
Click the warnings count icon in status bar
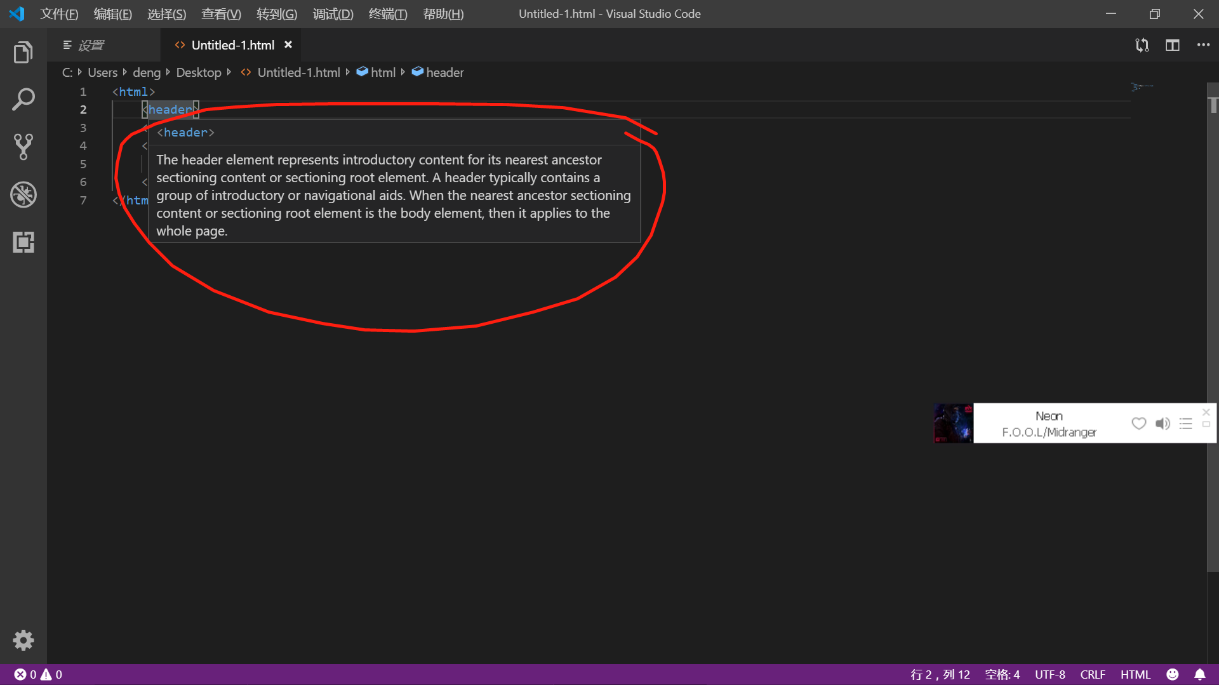[46, 674]
